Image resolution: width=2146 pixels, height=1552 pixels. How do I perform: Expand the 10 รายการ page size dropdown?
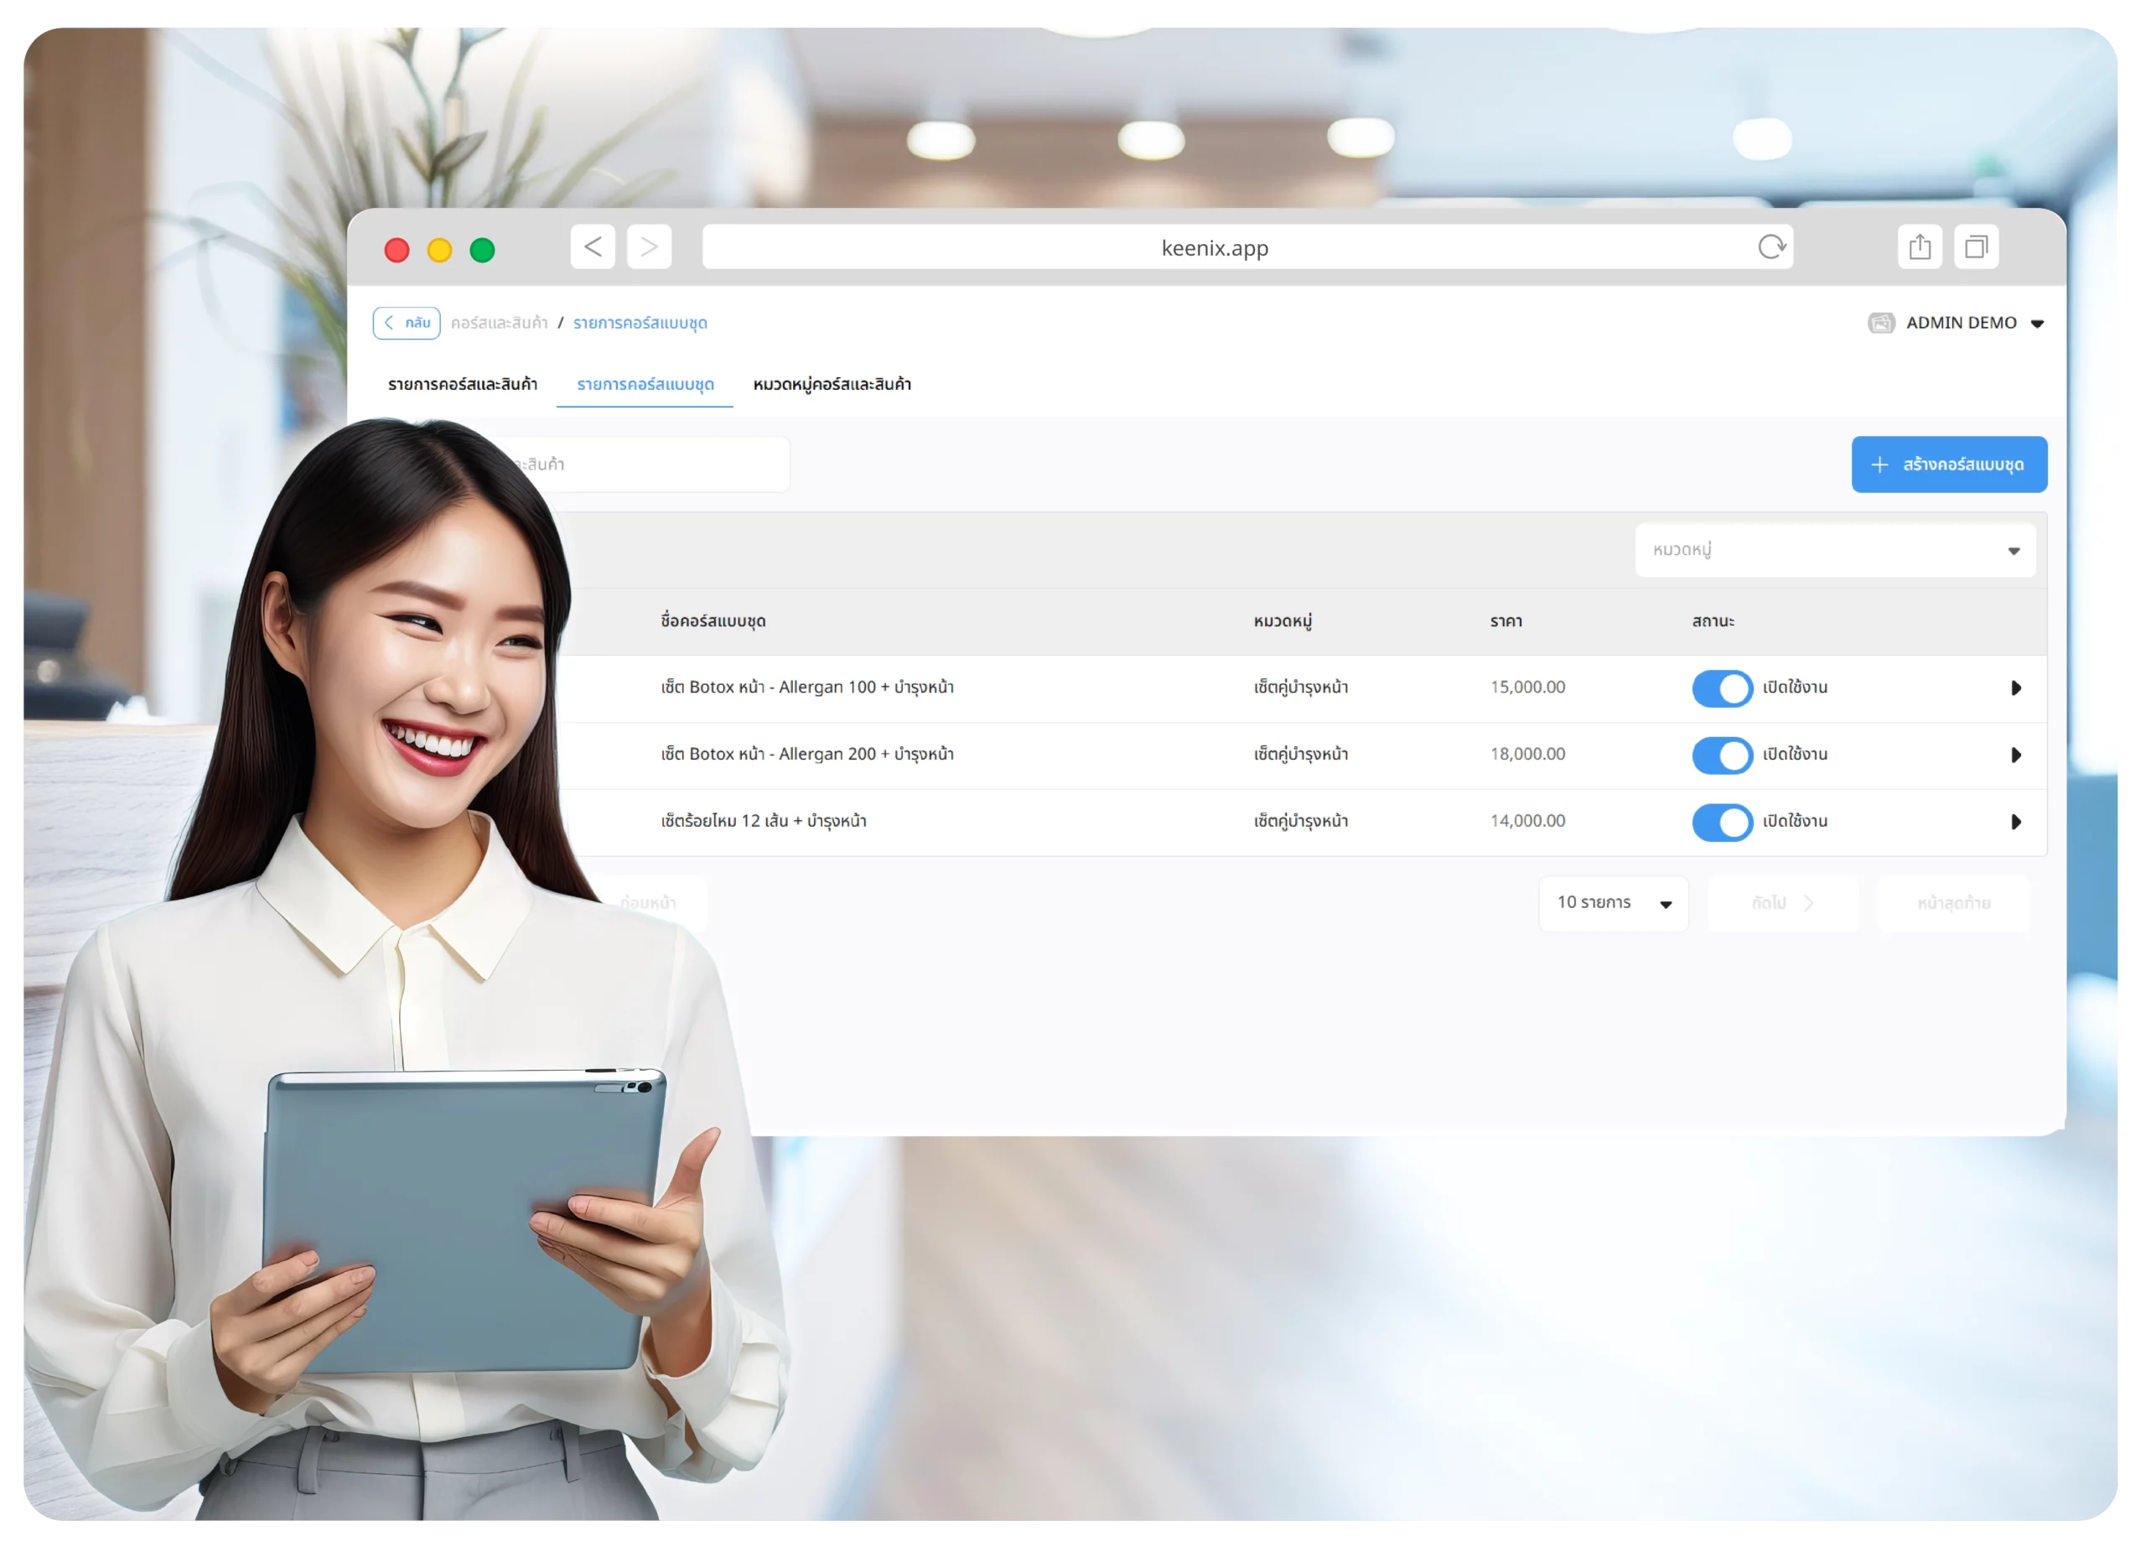click(x=1612, y=903)
